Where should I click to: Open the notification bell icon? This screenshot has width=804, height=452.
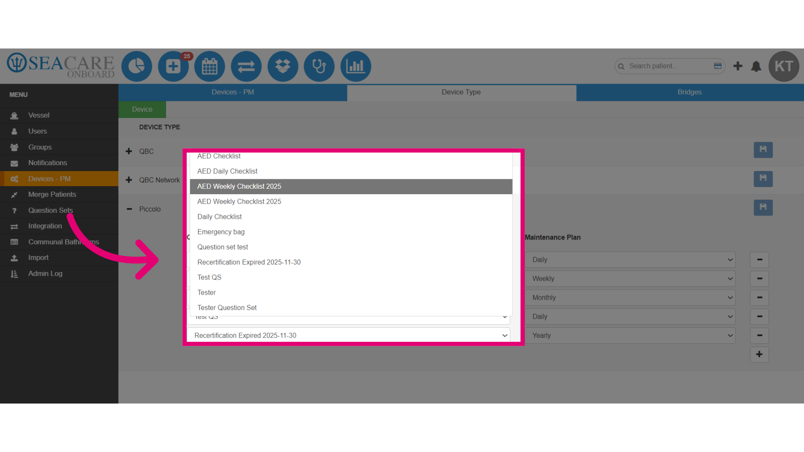coord(756,66)
